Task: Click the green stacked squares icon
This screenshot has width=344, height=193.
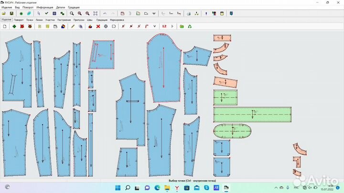Action: tap(62, 13)
